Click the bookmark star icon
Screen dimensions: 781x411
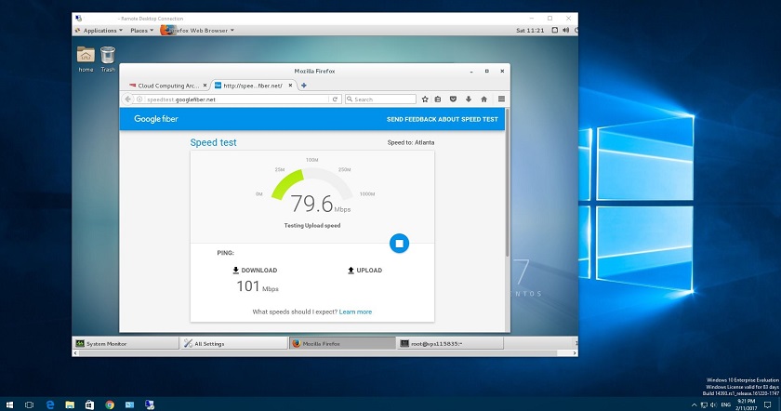tap(425, 99)
